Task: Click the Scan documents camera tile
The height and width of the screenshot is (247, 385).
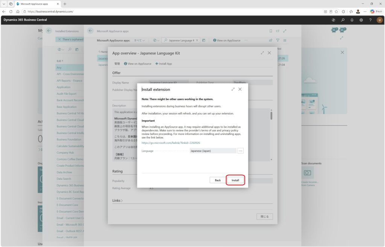Action: click(x=307, y=173)
